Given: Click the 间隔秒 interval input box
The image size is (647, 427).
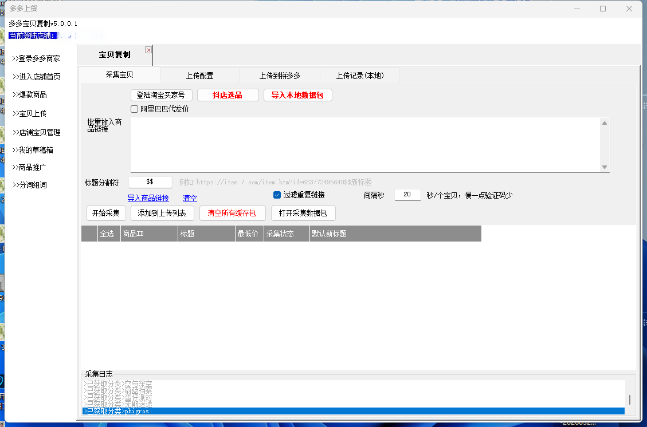Looking at the screenshot, I should coord(407,195).
